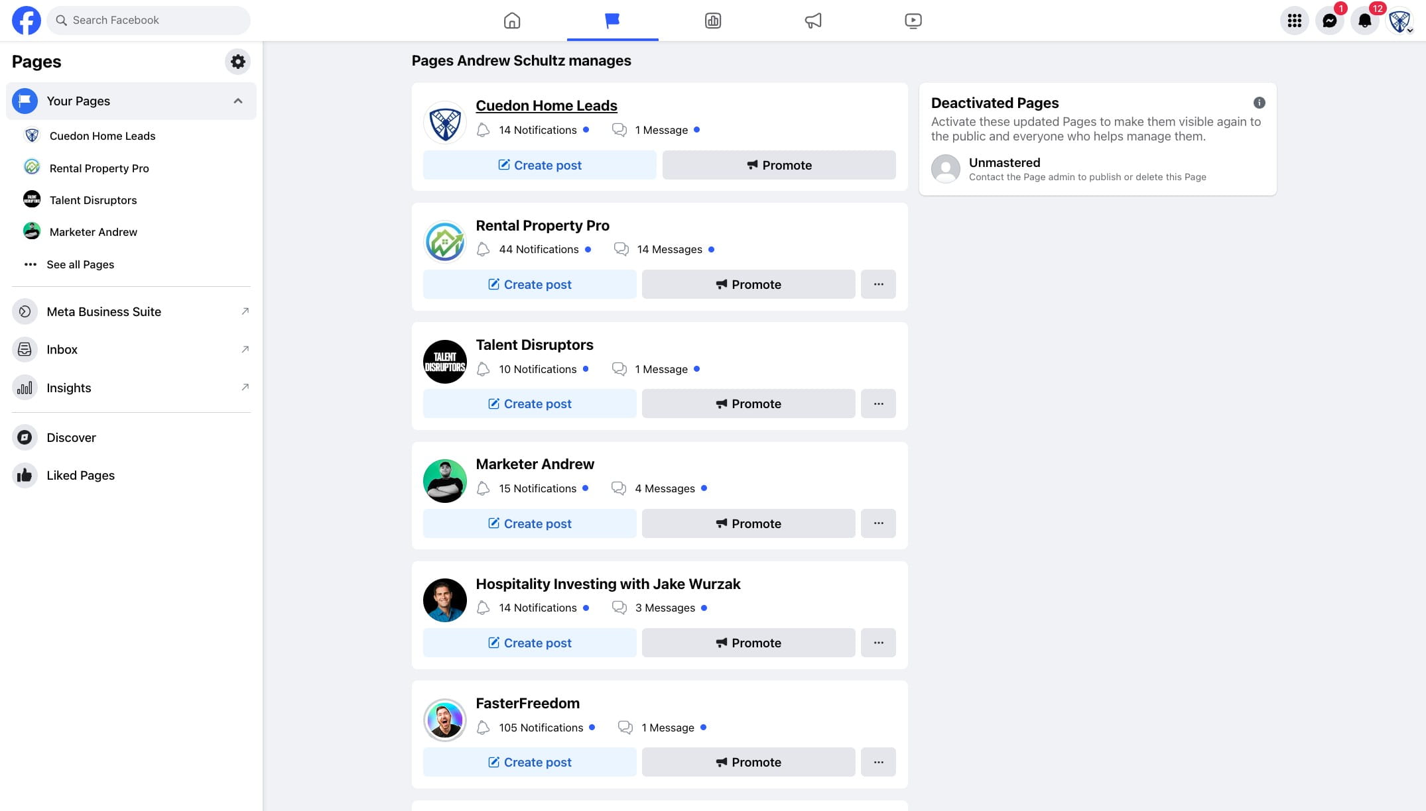
Task: Click the Search Facebook field
Action: [x=149, y=21]
